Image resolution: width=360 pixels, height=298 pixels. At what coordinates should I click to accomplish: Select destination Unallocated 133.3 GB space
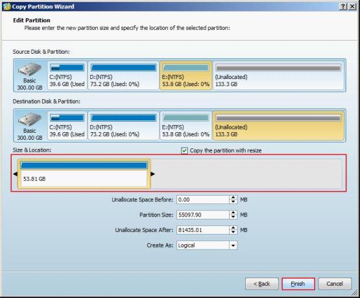[x=279, y=126]
